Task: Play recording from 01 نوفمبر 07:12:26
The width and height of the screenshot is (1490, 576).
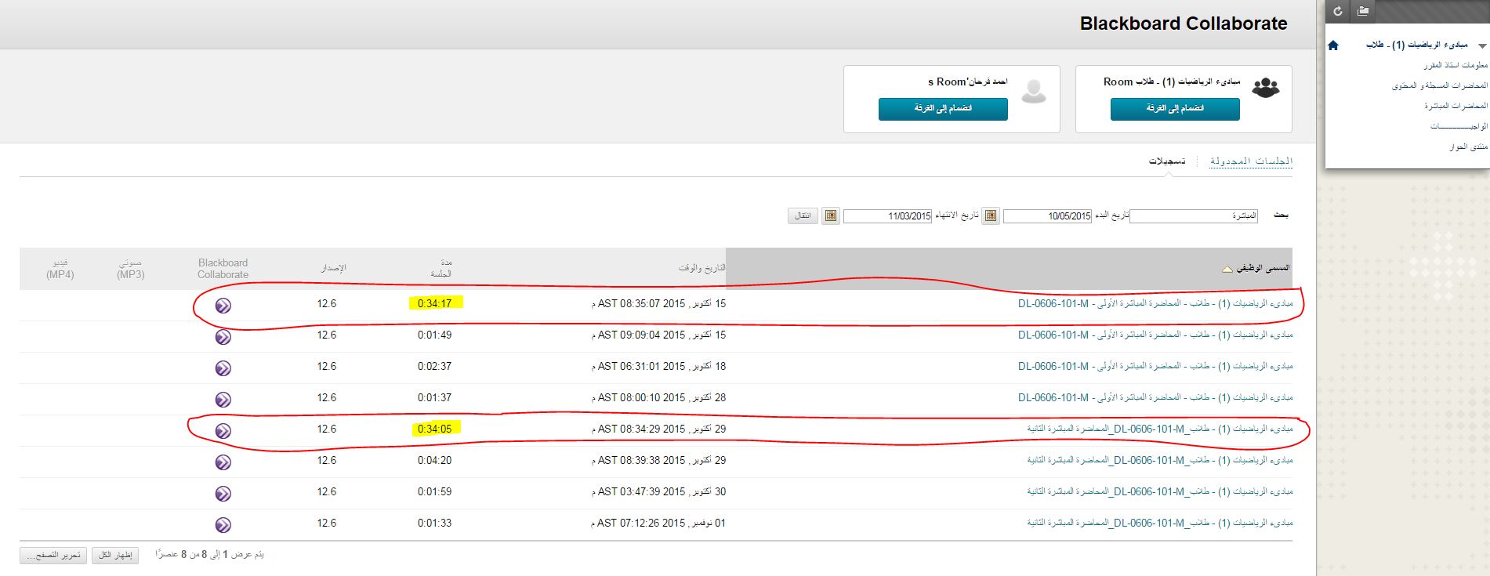Action: coord(223,524)
